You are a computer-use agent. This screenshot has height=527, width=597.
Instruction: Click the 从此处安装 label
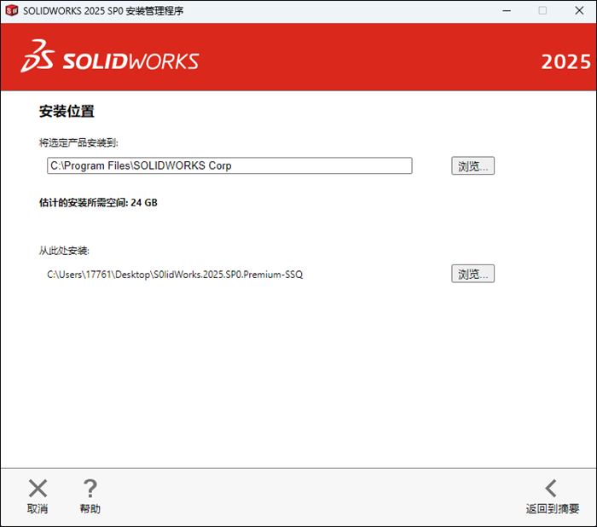[64, 251]
